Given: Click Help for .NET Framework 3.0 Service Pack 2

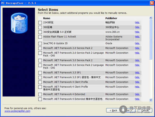Looking at the screenshot, I should point(137,60).
